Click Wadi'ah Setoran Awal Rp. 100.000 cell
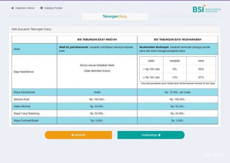Viewport: 230px width, 163px height. [97, 99]
